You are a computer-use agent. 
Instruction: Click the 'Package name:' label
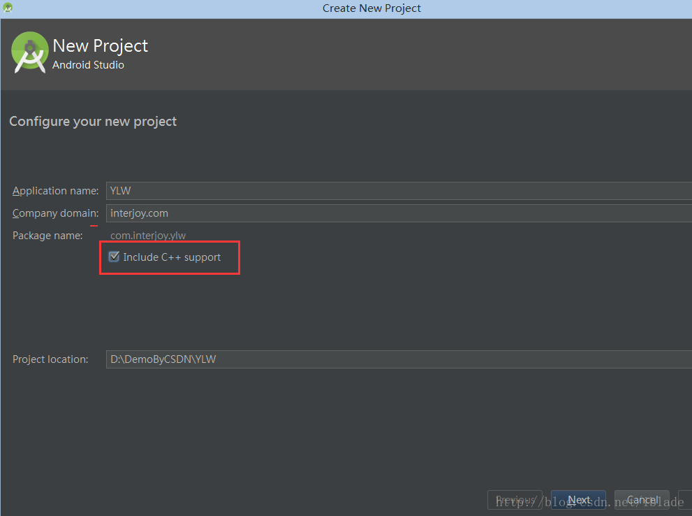coord(47,236)
